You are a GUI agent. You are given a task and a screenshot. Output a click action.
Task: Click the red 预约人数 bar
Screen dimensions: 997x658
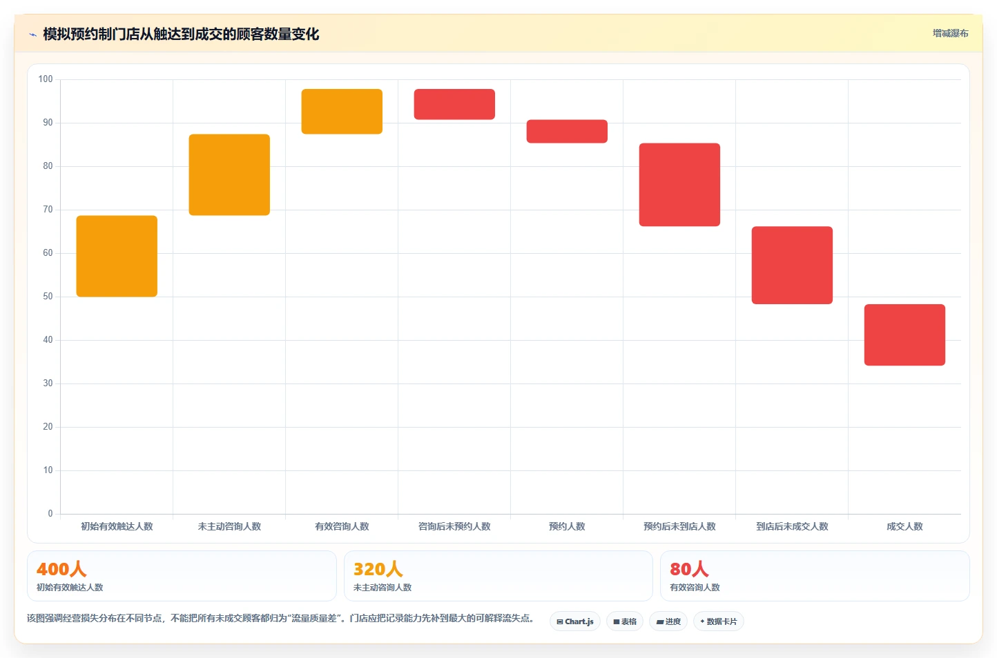coord(567,132)
